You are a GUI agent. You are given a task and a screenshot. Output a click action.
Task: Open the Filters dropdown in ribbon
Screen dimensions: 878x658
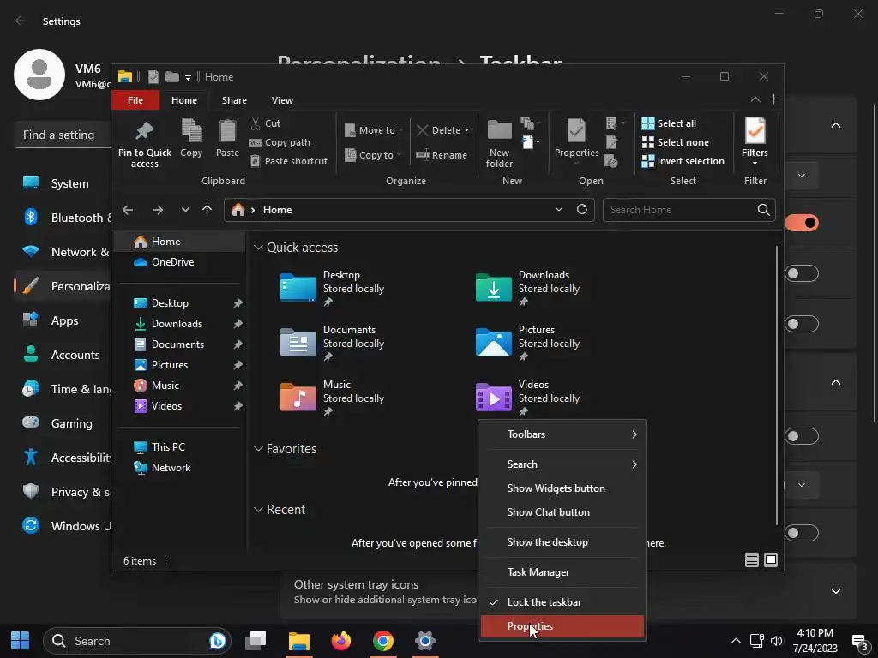pyautogui.click(x=755, y=164)
